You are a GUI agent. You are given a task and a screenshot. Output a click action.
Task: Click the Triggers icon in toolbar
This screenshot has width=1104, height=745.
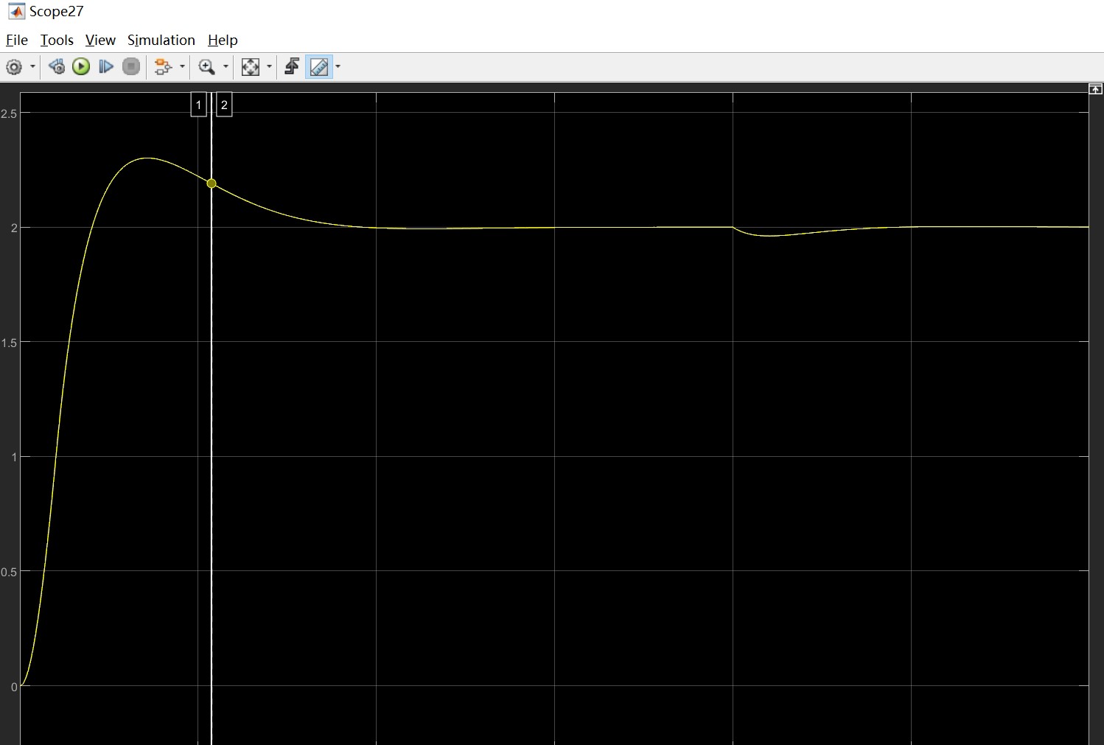[x=292, y=67]
